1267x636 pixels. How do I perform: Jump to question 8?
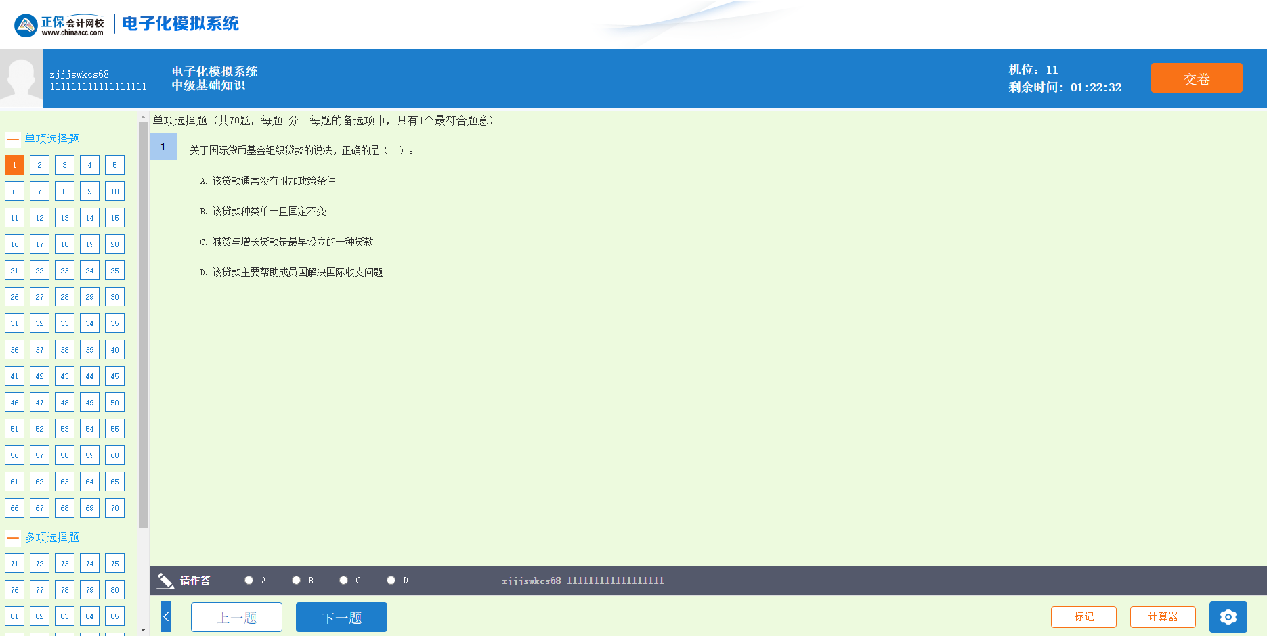(64, 191)
